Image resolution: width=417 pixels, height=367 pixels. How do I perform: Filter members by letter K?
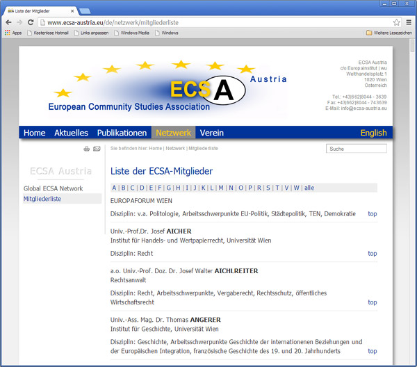[x=203, y=188]
